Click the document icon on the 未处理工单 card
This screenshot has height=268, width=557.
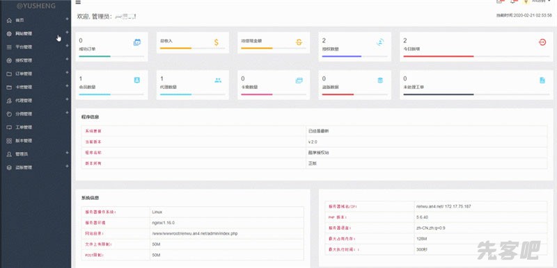coord(542,81)
